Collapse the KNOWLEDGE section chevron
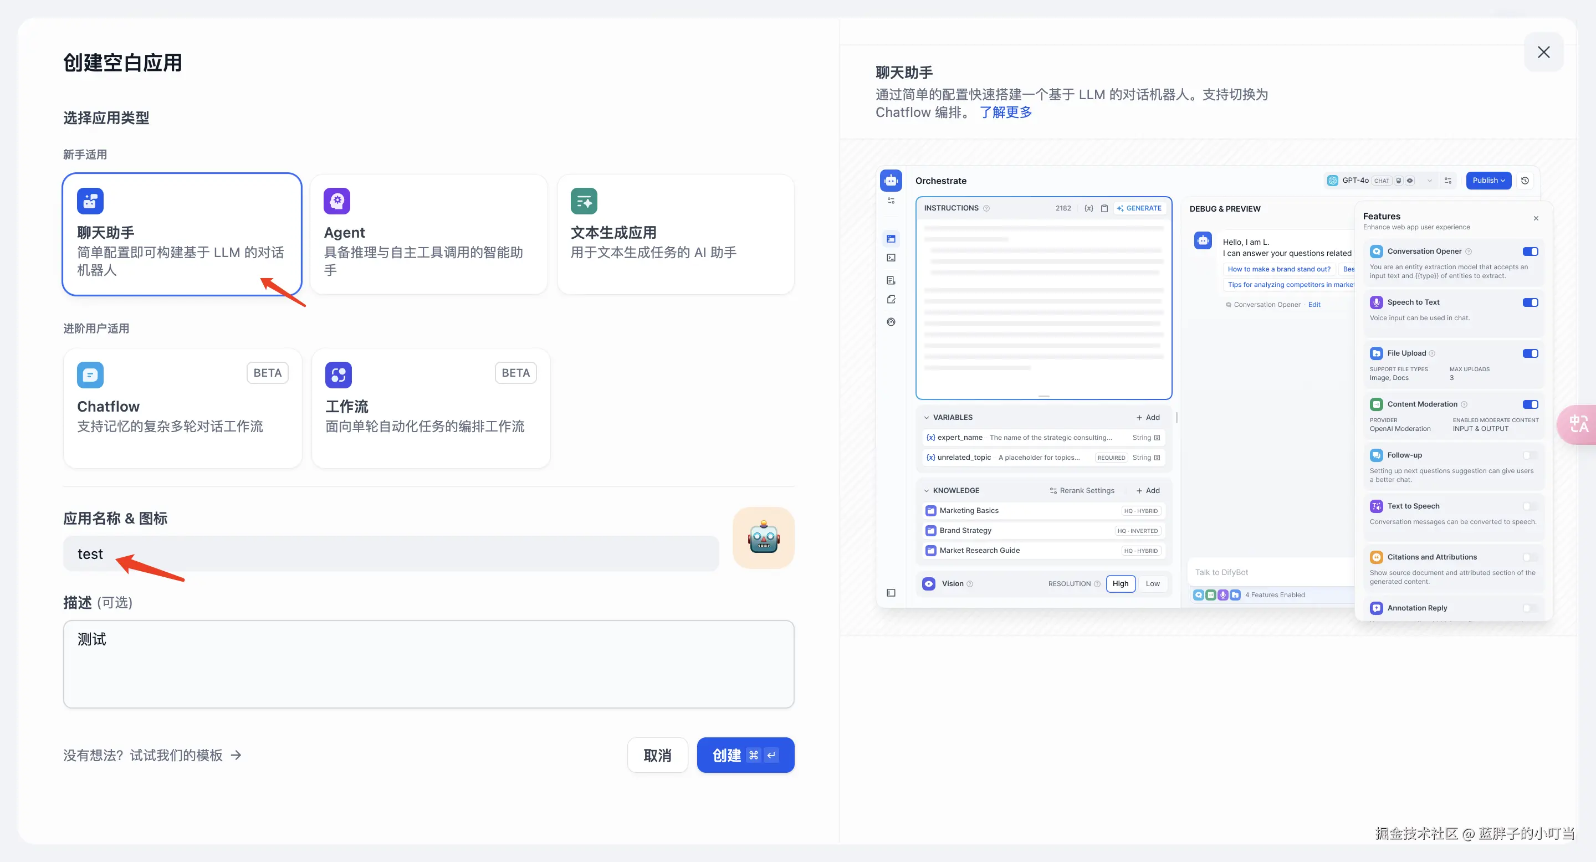 click(926, 490)
